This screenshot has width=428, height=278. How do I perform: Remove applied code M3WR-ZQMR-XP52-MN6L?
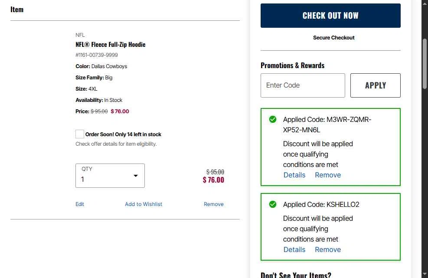[x=328, y=175]
